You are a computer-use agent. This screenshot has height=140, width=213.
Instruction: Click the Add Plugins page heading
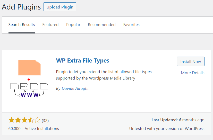coord(21,7)
